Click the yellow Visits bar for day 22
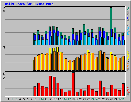 pos(88,51)
